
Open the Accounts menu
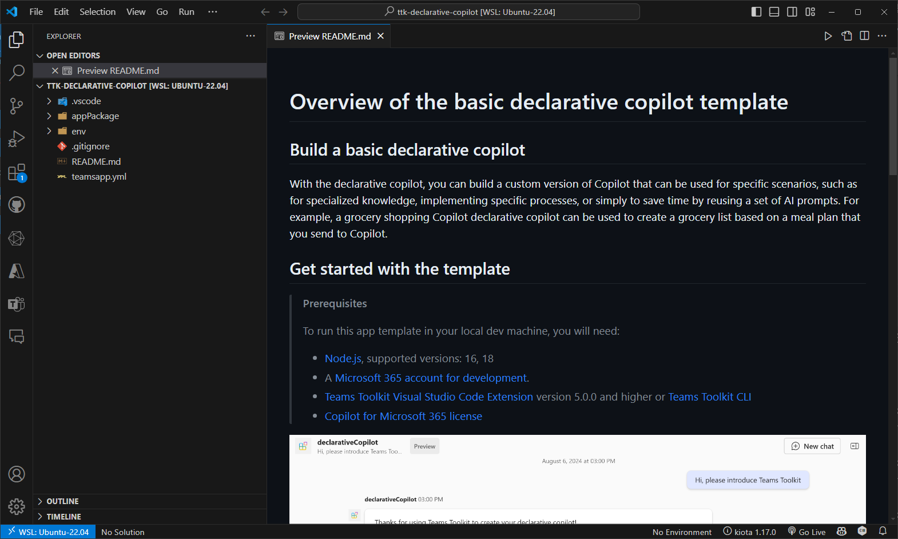tap(17, 474)
